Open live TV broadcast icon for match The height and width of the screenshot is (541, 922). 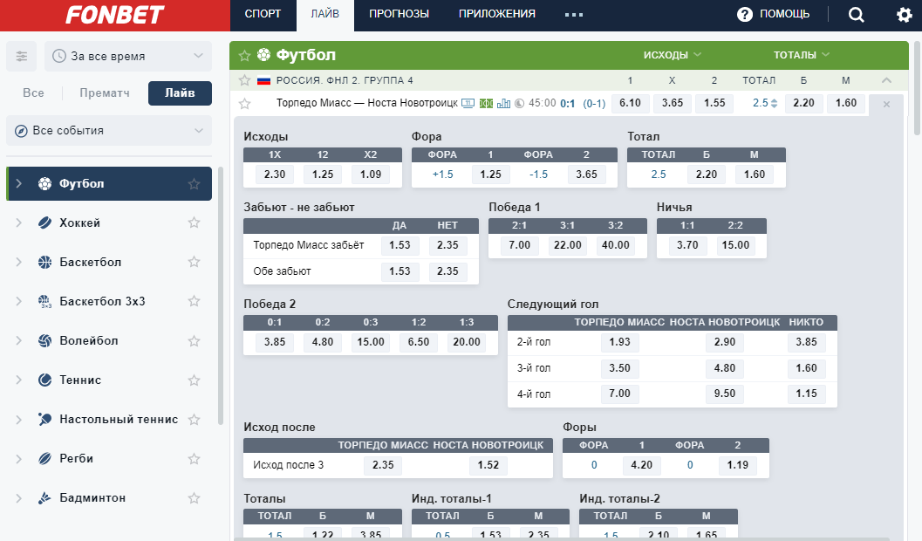coord(468,104)
